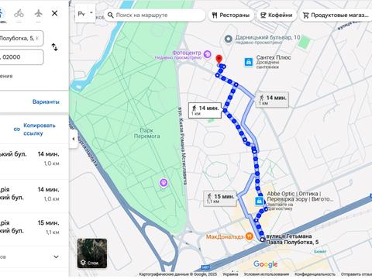Select second route option 14 мин.
372x279 pixels.
tap(34, 196)
